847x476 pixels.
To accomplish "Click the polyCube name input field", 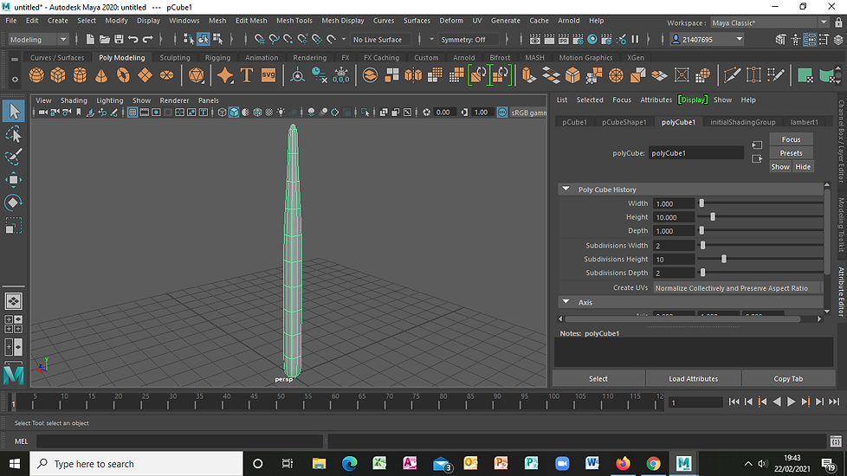I will (695, 153).
